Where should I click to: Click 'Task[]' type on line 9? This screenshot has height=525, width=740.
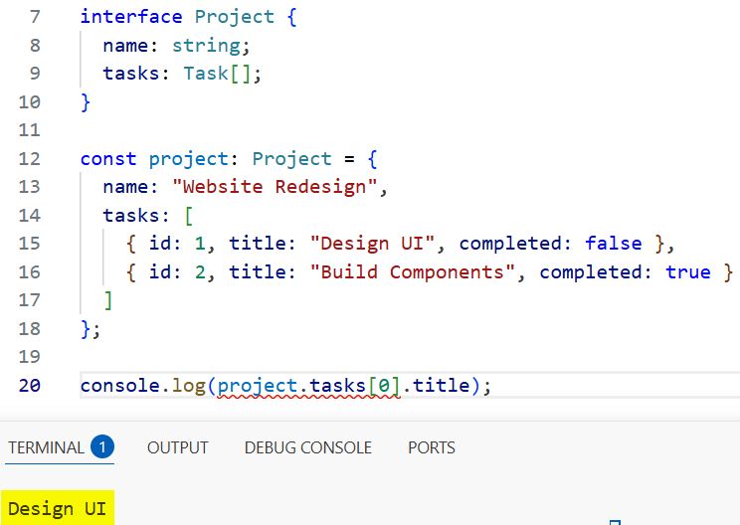click(217, 74)
